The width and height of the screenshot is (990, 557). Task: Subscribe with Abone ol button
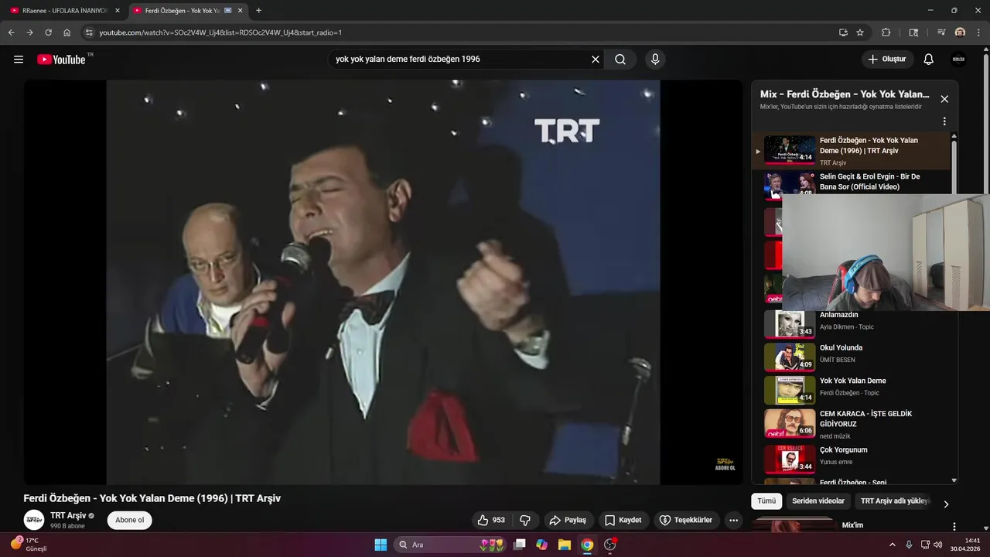129,520
